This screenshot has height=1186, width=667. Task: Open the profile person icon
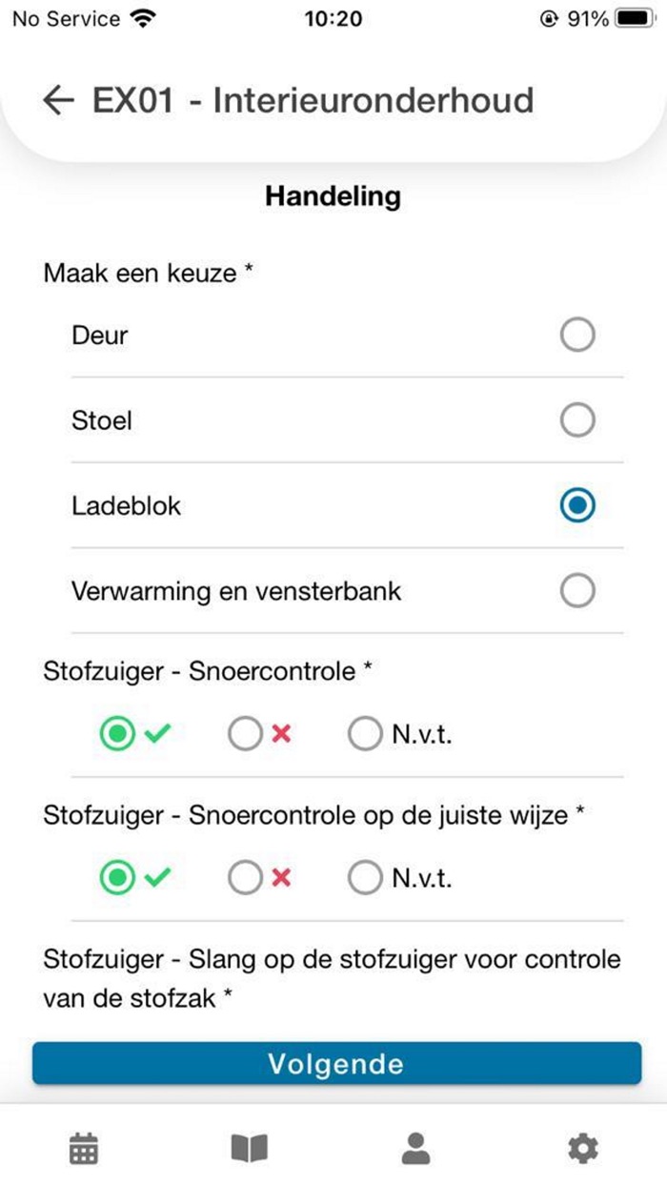[416, 1149]
